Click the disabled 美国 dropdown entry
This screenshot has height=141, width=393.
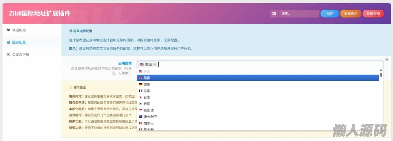258,71
